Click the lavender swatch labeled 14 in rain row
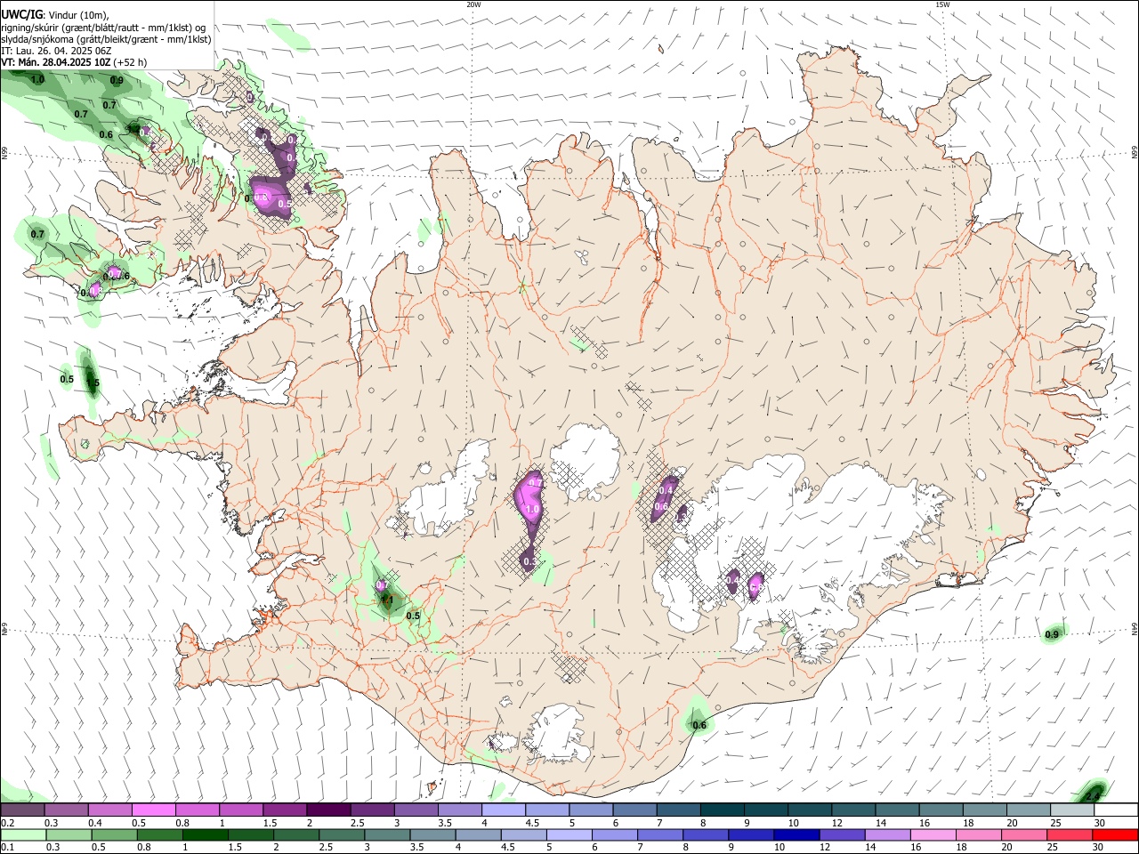Viewport: 1139px width, 854px height. pyautogui.click(x=887, y=834)
